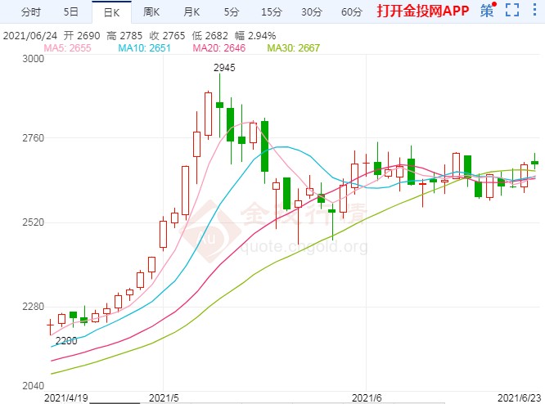The width and height of the screenshot is (545, 404).
Task: Click the candle above the 2200 low label
Action: [50, 325]
